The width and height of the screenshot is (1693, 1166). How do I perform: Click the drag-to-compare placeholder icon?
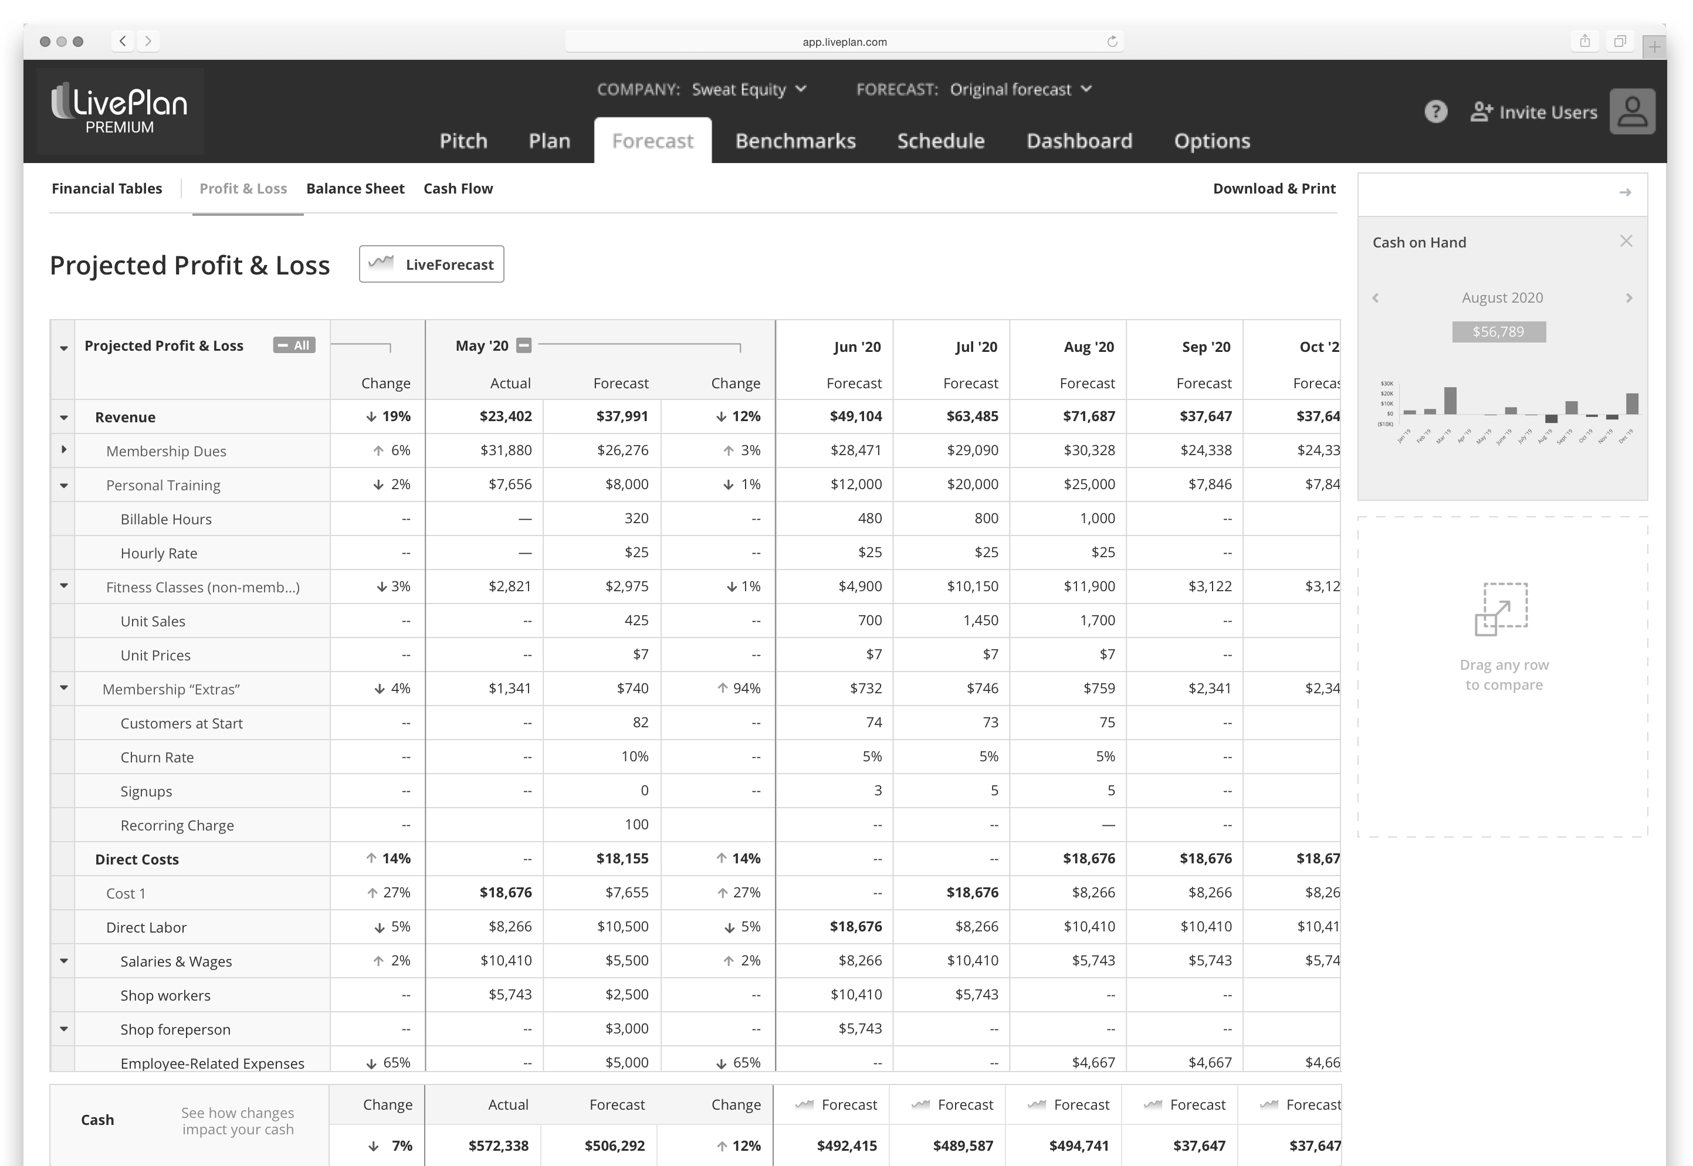click(1502, 609)
